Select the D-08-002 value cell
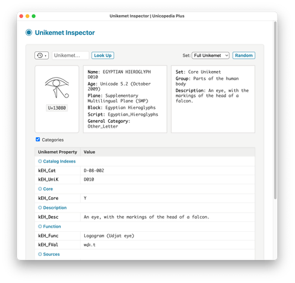This screenshot has height=283, width=295. [x=168, y=170]
